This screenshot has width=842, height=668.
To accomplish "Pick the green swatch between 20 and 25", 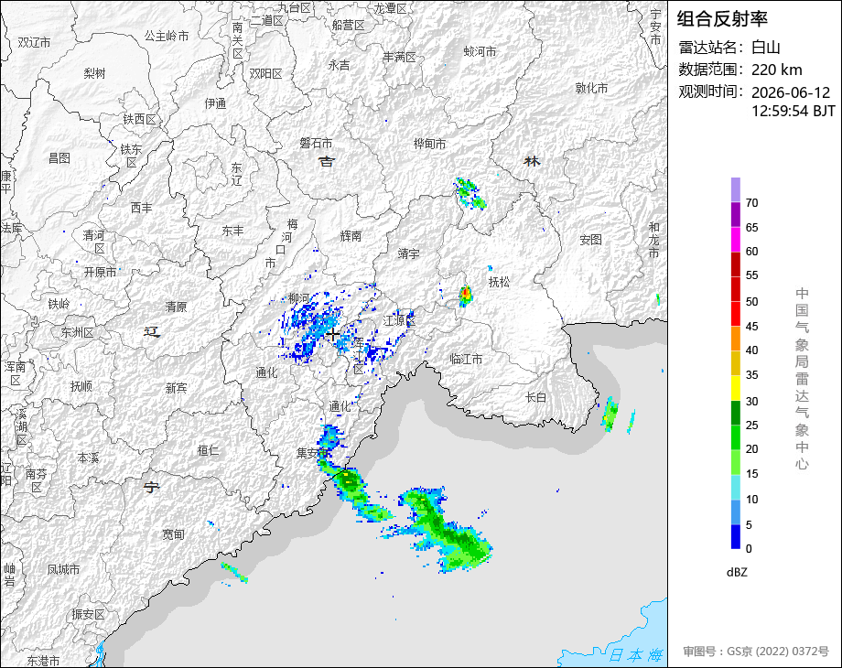I will tap(735, 437).
